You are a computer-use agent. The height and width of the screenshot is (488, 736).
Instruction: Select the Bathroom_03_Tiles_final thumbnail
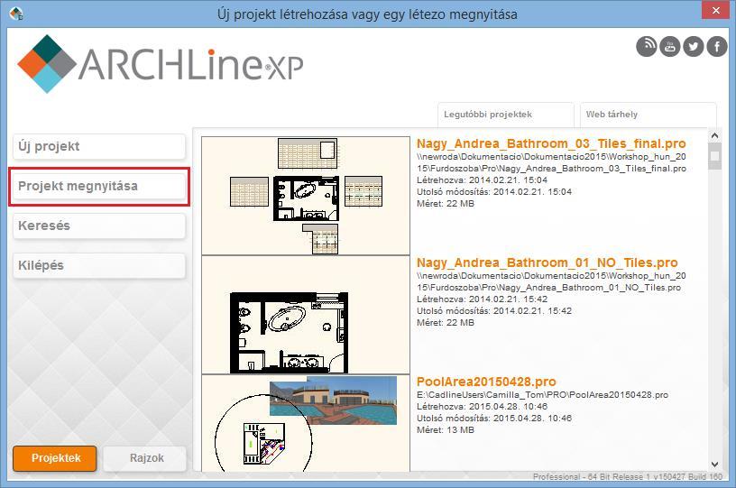306,196
